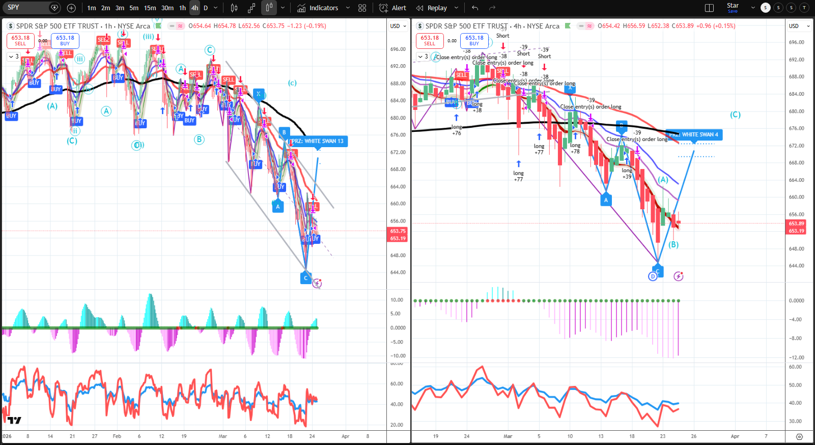
Task: Switch to the daily D interval
Action: click(206, 8)
